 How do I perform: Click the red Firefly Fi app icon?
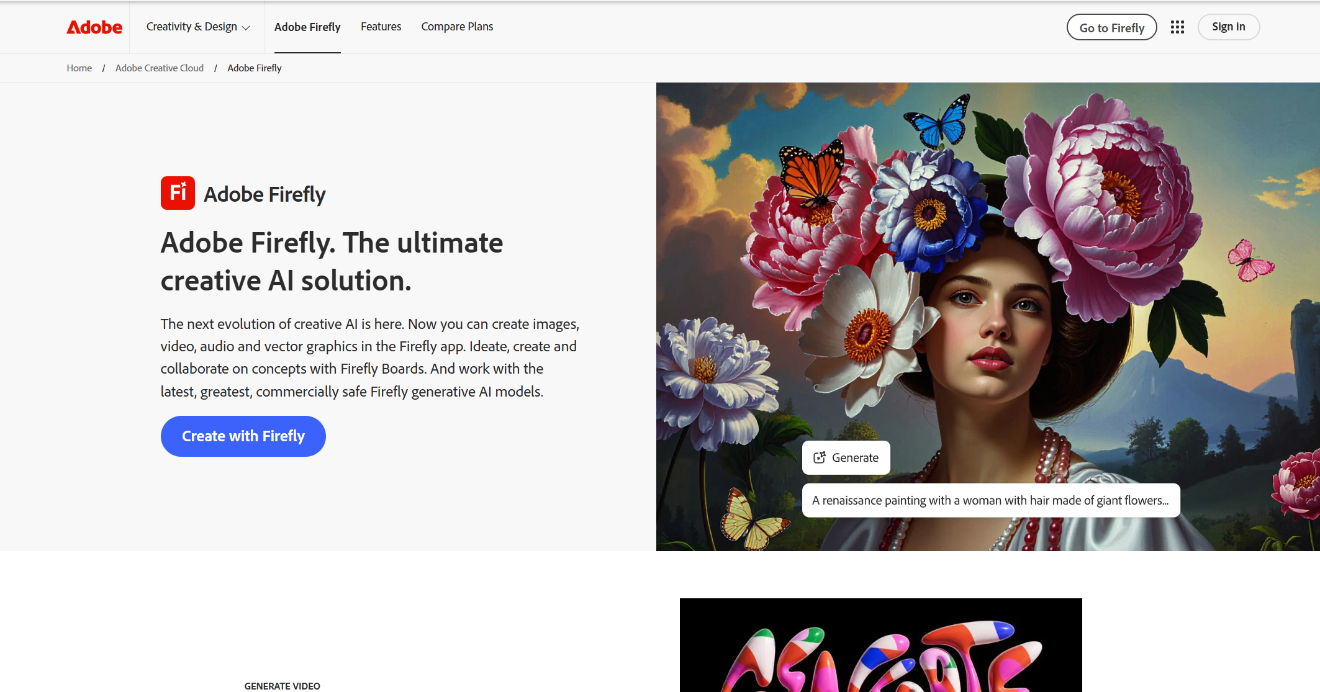coord(178,193)
